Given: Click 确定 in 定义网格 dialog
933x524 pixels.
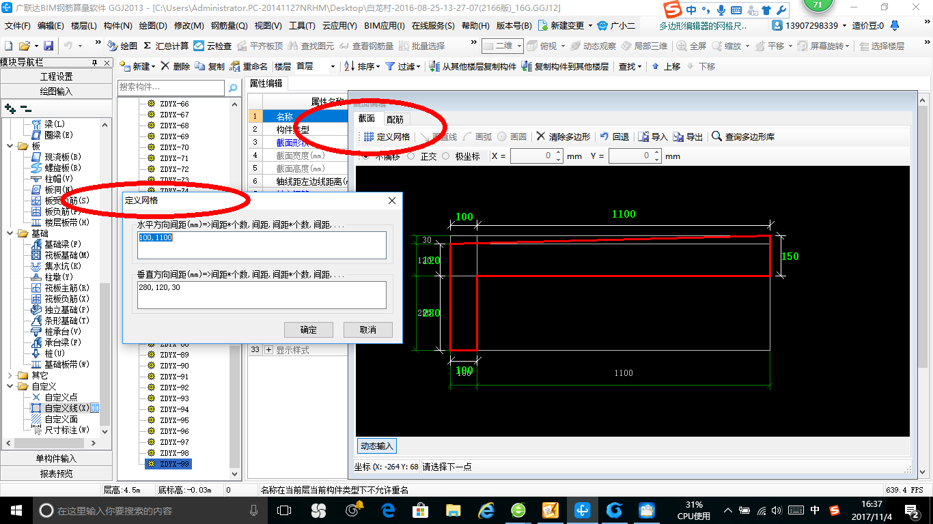Looking at the screenshot, I should pyautogui.click(x=308, y=330).
